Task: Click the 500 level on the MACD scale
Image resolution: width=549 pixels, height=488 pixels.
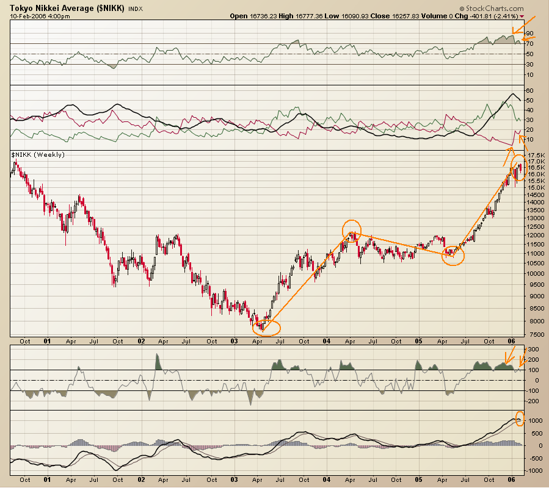Action: (x=537, y=434)
